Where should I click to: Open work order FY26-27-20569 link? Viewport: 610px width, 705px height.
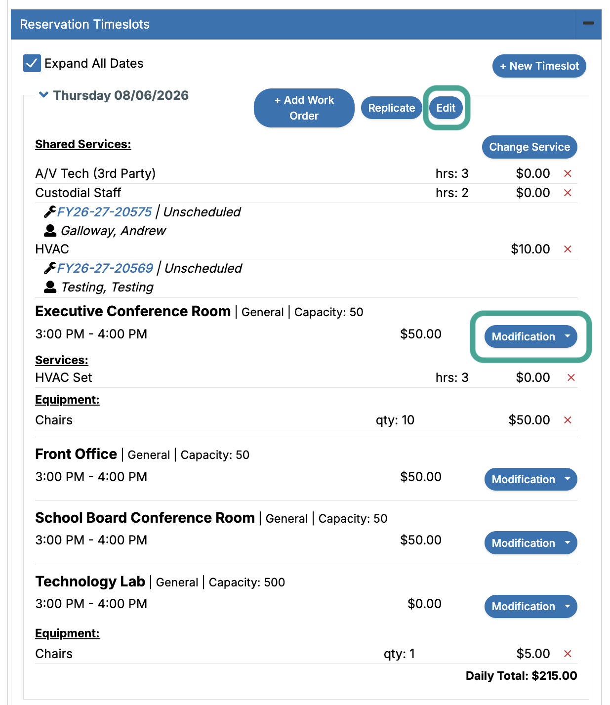(x=105, y=268)
